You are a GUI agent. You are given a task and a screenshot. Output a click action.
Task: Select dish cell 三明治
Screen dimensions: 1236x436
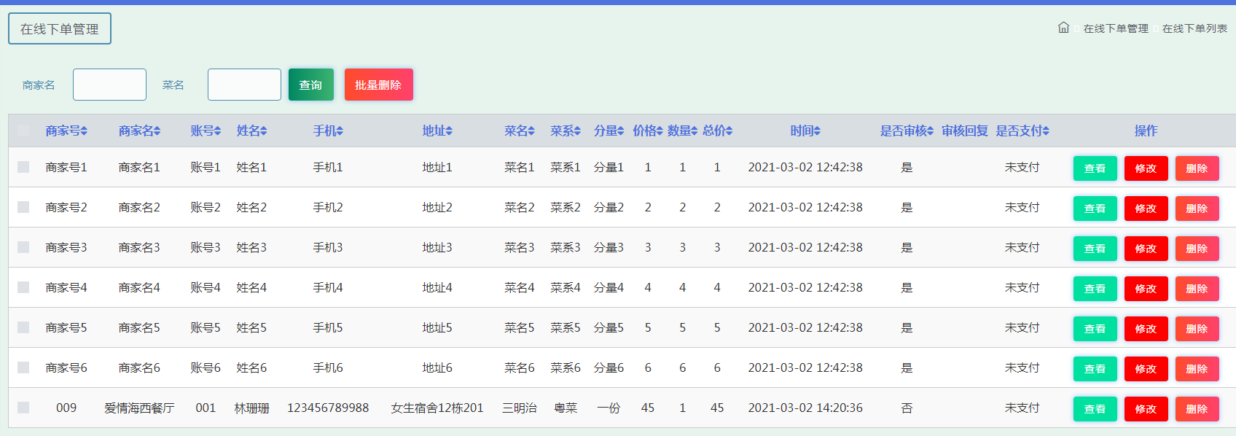click(520, 408)
